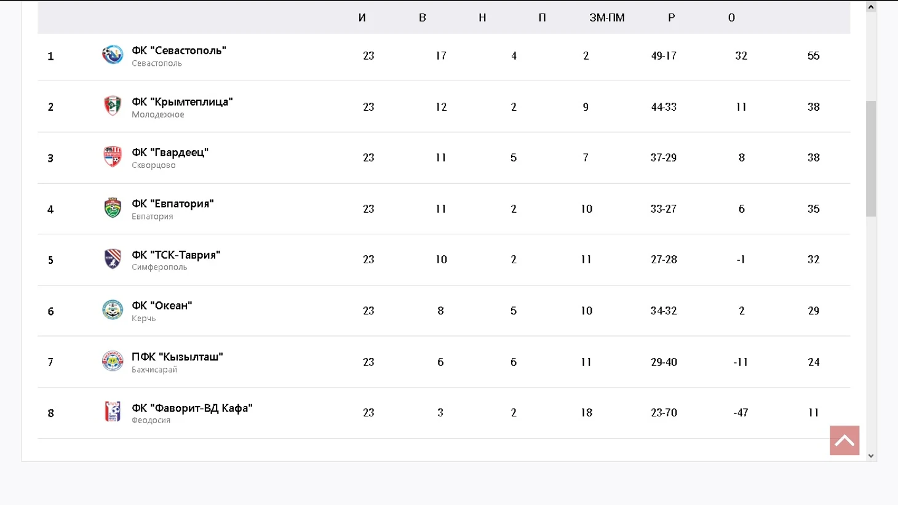
Task: Click the scrollbar down arrow
Action: click(871, 456)
